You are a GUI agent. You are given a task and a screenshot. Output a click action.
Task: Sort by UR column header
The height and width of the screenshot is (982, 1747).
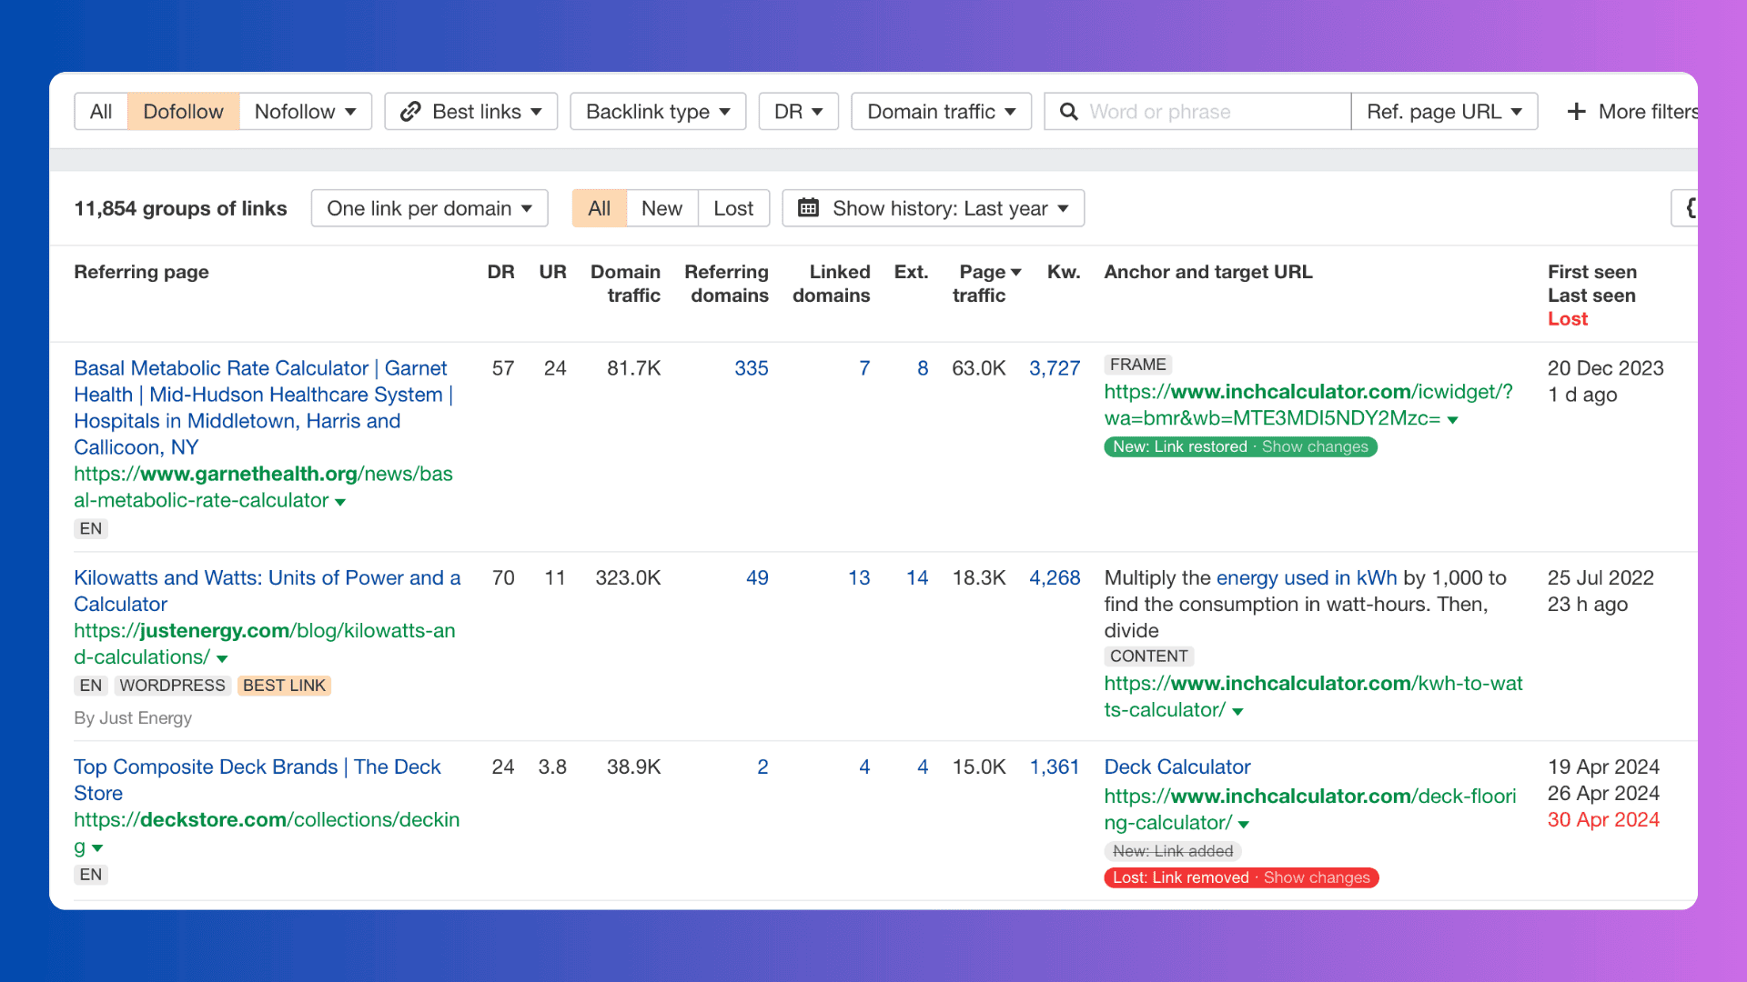(552, 272)
